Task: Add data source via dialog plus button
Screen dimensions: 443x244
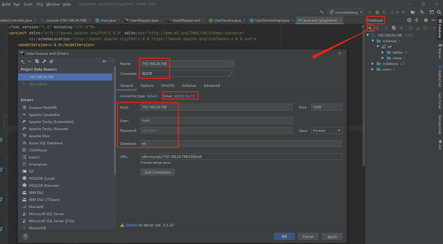Action: coord(23,61)
